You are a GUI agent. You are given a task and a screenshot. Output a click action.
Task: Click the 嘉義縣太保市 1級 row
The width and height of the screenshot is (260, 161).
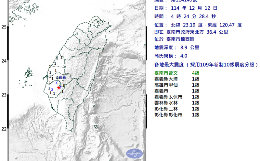click(177, 97)
